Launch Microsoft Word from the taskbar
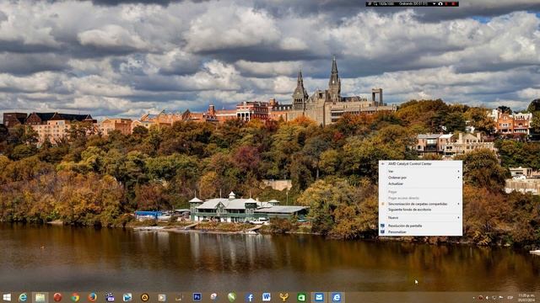This screenshot has width=540, height=303. [267, 297]
